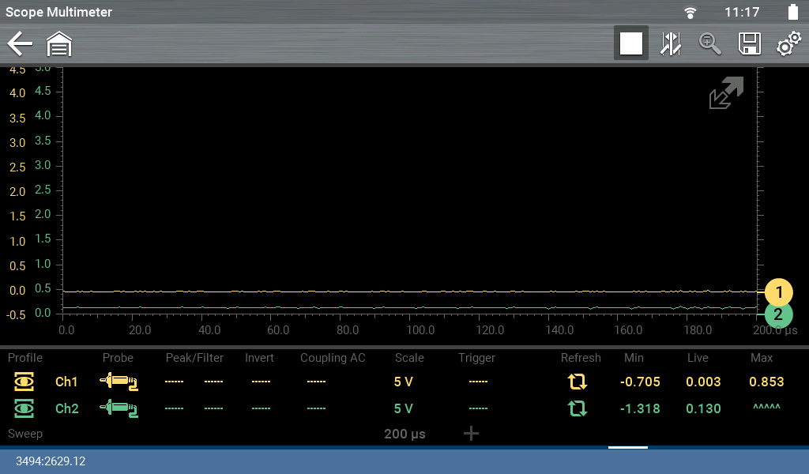Toggle Ch2 trace visibility
Viewport: 809px width, 474px height.
coord(24,409)
